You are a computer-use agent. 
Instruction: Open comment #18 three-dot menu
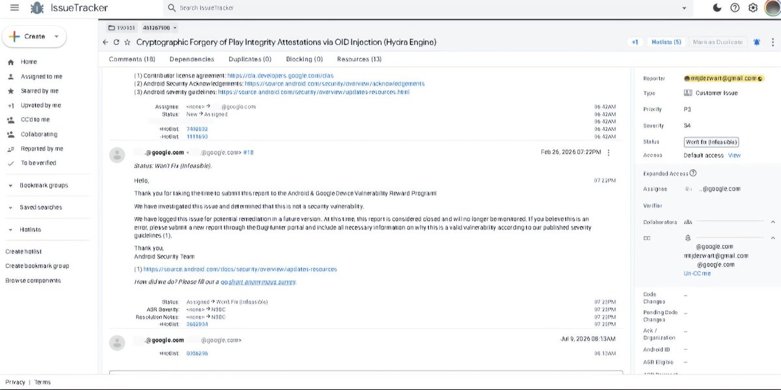coord(609,153)
